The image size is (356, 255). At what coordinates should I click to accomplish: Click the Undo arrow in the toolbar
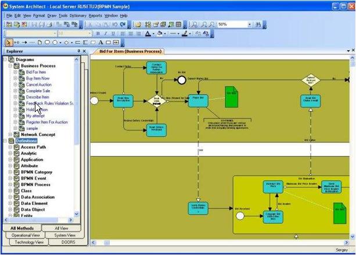click(115, 24)
